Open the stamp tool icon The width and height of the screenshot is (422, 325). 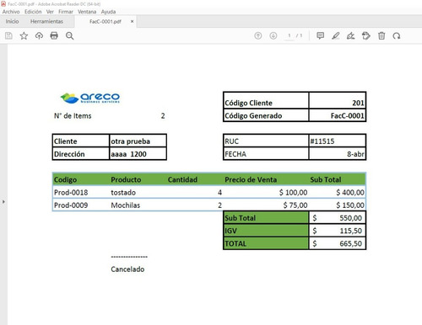click(x=366, y=36)
